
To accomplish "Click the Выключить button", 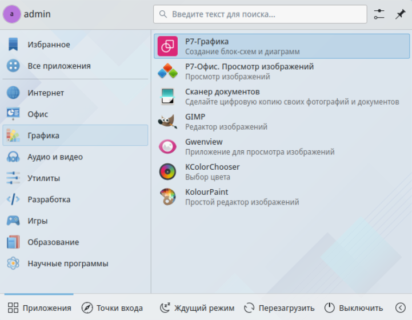I will click(x=354, y=307).
